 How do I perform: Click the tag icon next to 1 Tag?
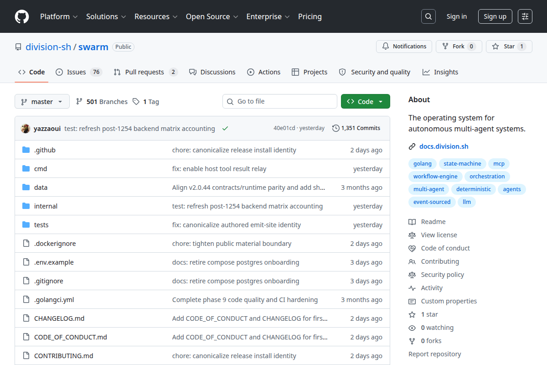point(136,102)
